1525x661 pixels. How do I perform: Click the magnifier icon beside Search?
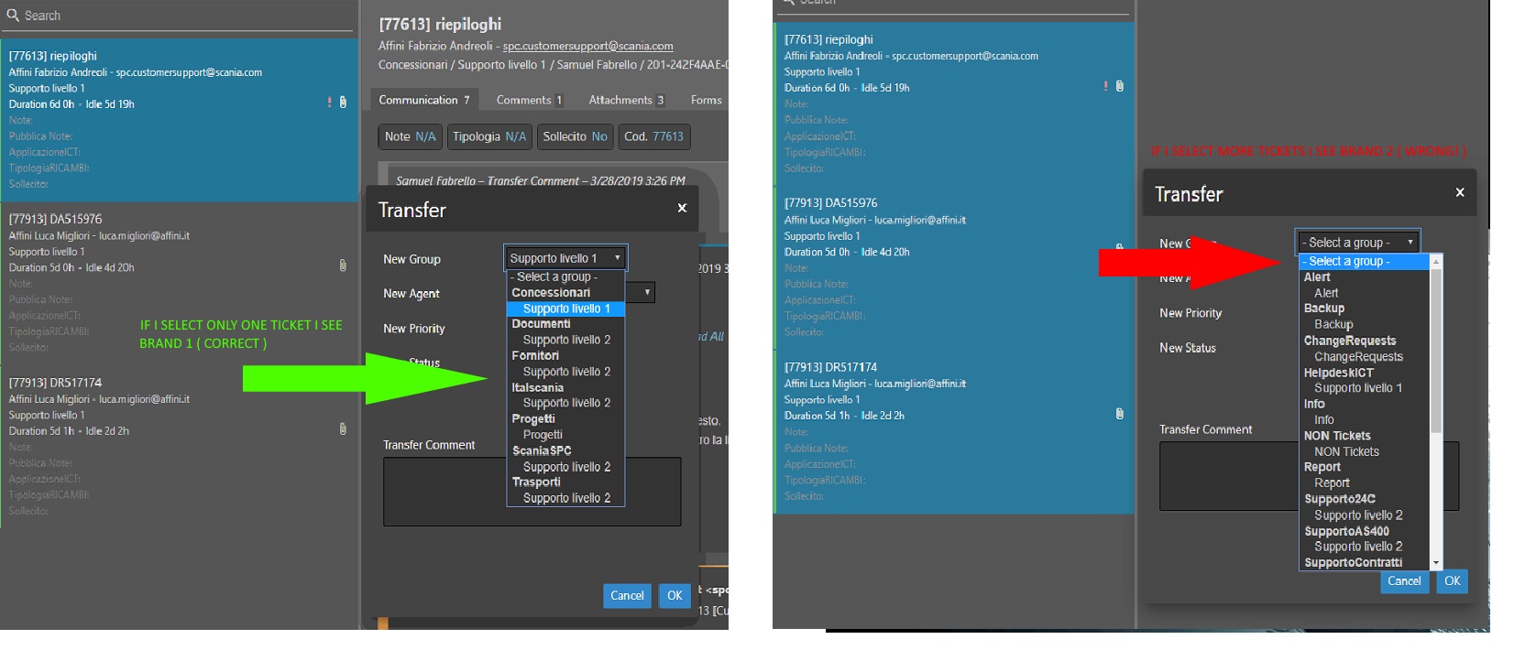[x=13, y=16]
